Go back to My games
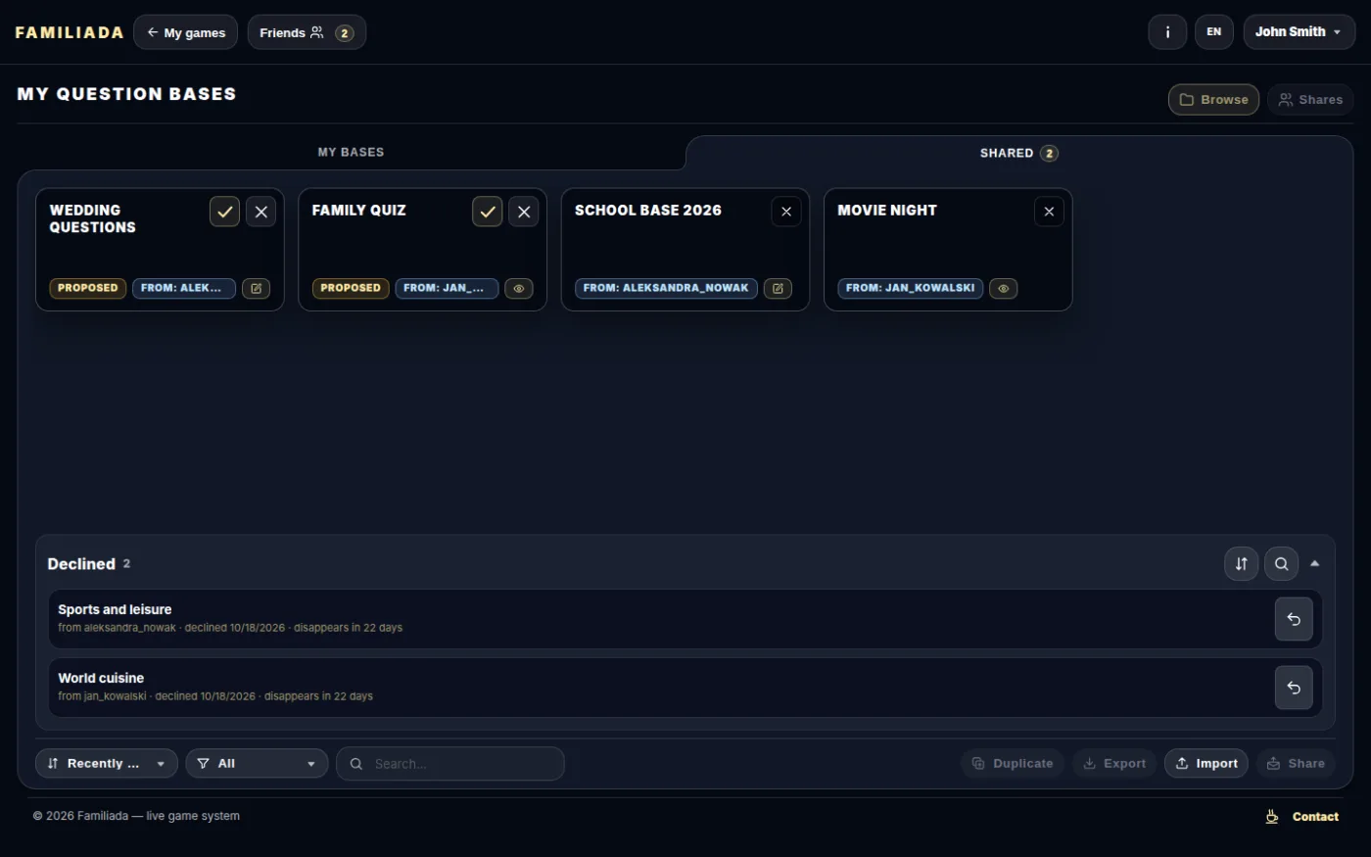 [186, 32]
